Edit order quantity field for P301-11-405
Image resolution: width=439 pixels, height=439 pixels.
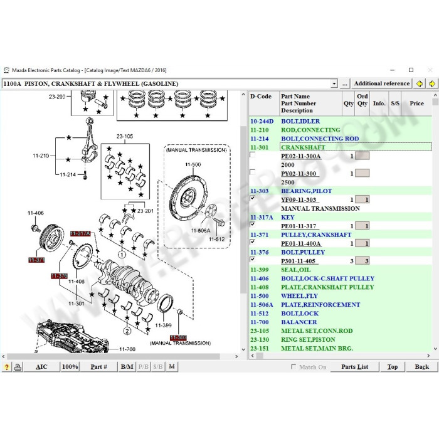(x=362, y=261)
